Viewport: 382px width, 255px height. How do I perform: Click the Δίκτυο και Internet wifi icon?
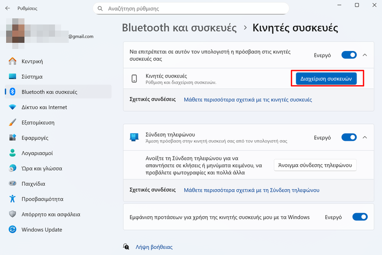pos(12,107)
